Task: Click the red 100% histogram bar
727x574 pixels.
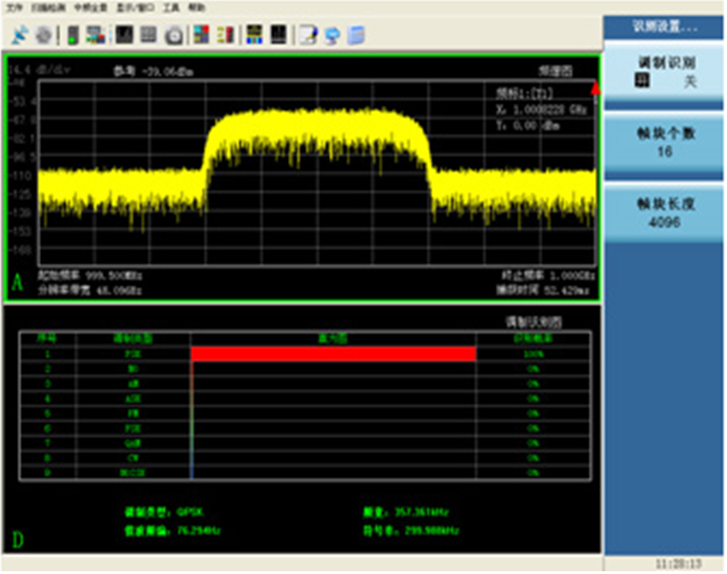Action: 333,355
